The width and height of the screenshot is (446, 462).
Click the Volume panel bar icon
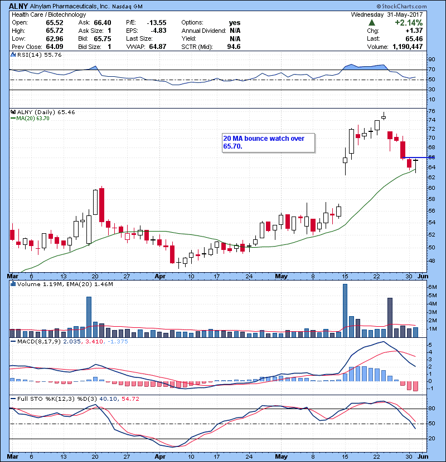[x=13, y=284]
